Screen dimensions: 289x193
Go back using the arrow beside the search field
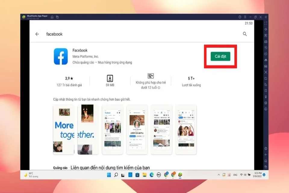[37, 34]
